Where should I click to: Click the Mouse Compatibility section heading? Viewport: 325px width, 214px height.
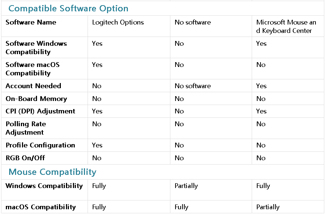point(52,172)
